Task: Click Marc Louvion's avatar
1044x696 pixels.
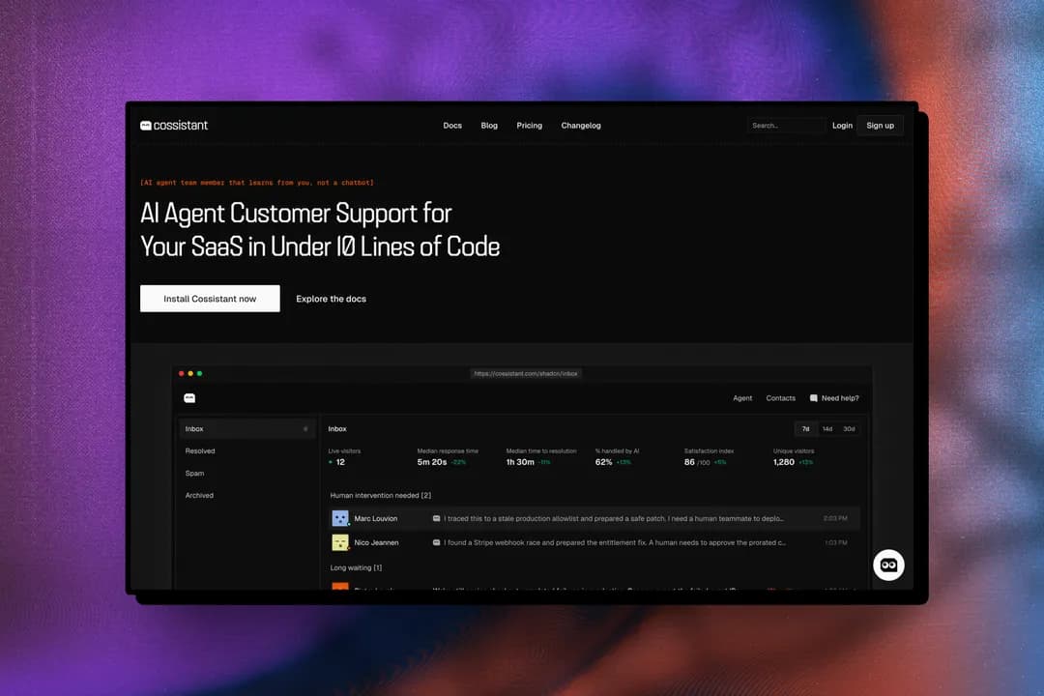Action: point(340,518)
